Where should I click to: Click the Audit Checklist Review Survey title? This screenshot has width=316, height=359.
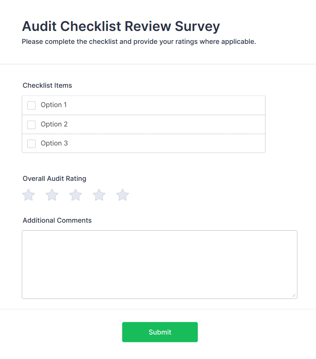tap(121, 26)
